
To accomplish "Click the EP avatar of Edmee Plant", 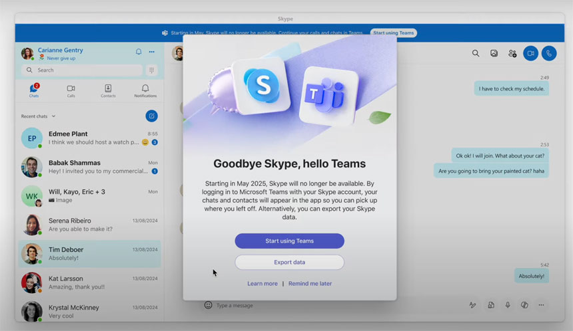I will [32, 138].
